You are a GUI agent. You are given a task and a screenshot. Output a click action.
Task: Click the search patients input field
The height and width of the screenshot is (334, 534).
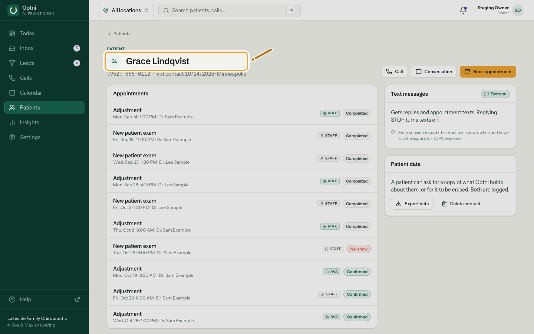[x=230, y=10]
